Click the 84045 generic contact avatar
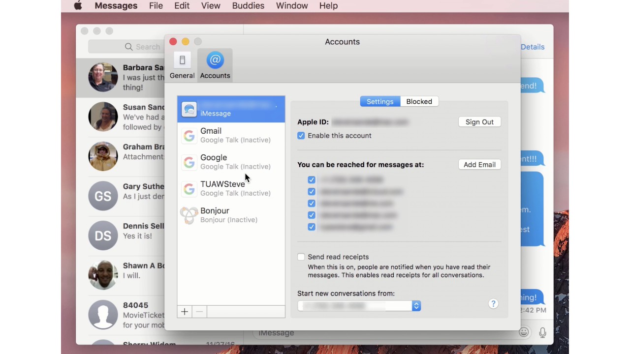Image resolution: width=630 pixels, height=354 pixels. 103,315
